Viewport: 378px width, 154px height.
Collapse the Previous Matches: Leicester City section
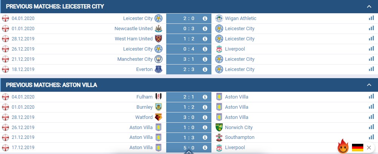(369, 6)
